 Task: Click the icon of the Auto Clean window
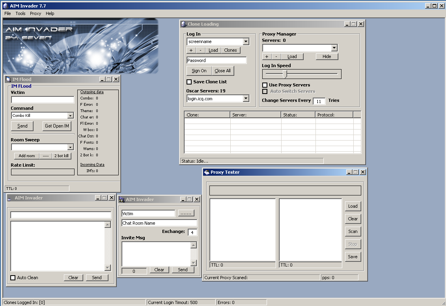pos(9,198)
